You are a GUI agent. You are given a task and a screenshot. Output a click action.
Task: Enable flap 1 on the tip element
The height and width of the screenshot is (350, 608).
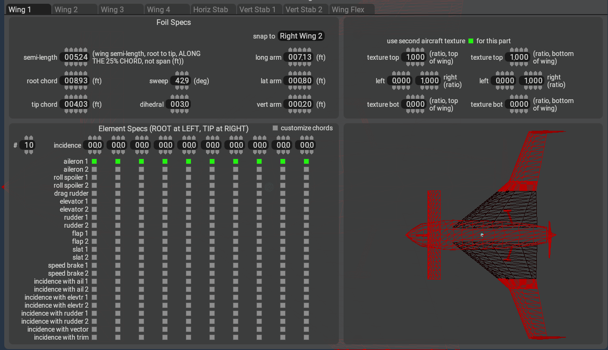pos(305,233)
